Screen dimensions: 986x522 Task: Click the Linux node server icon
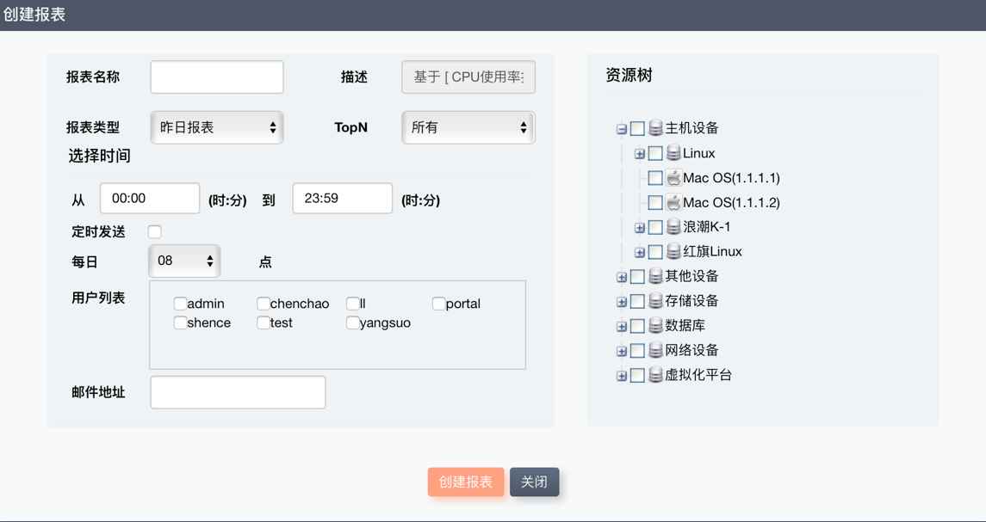pos(673,153)
